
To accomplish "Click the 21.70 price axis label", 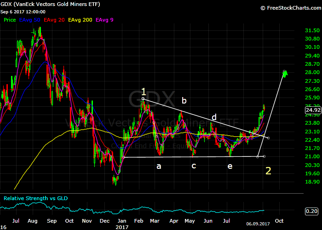I will click(x=312, y=148).
